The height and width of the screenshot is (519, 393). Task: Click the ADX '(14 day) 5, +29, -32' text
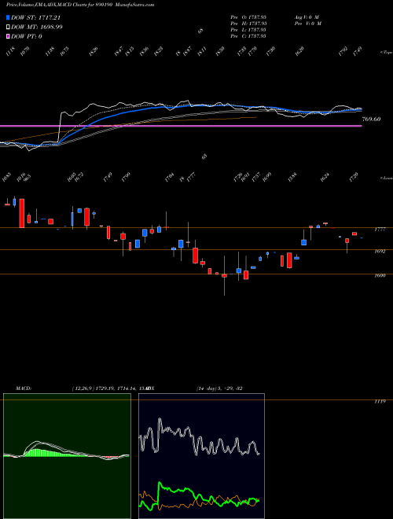pyautogui.click(x=219, y=388)
